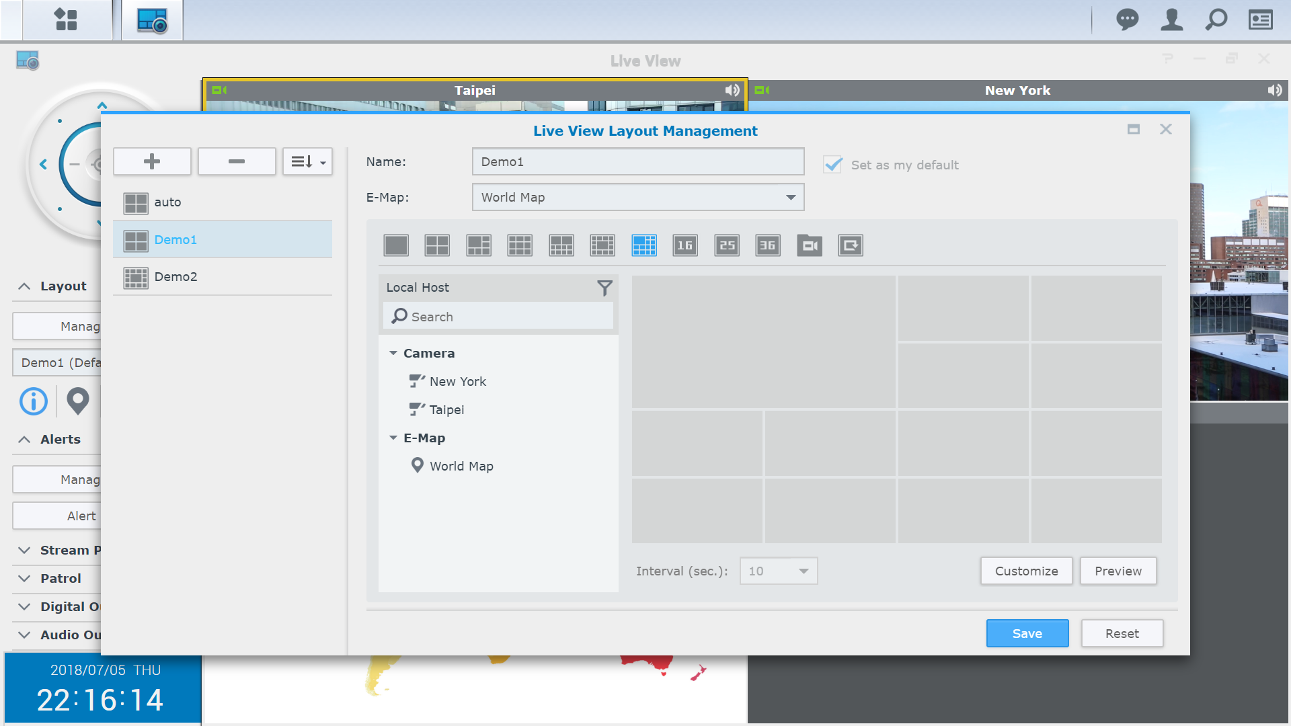This screenshot has width=1291, height=726.
Task: Click the large top-left layout cell
Action: (763, 341)
